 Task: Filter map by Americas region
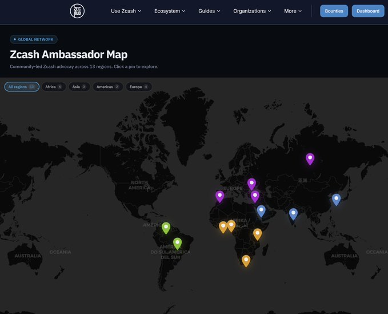click(108, 87)
